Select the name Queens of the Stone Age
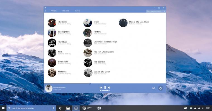This screenshot has height=111, width=212. coord(105,42)
